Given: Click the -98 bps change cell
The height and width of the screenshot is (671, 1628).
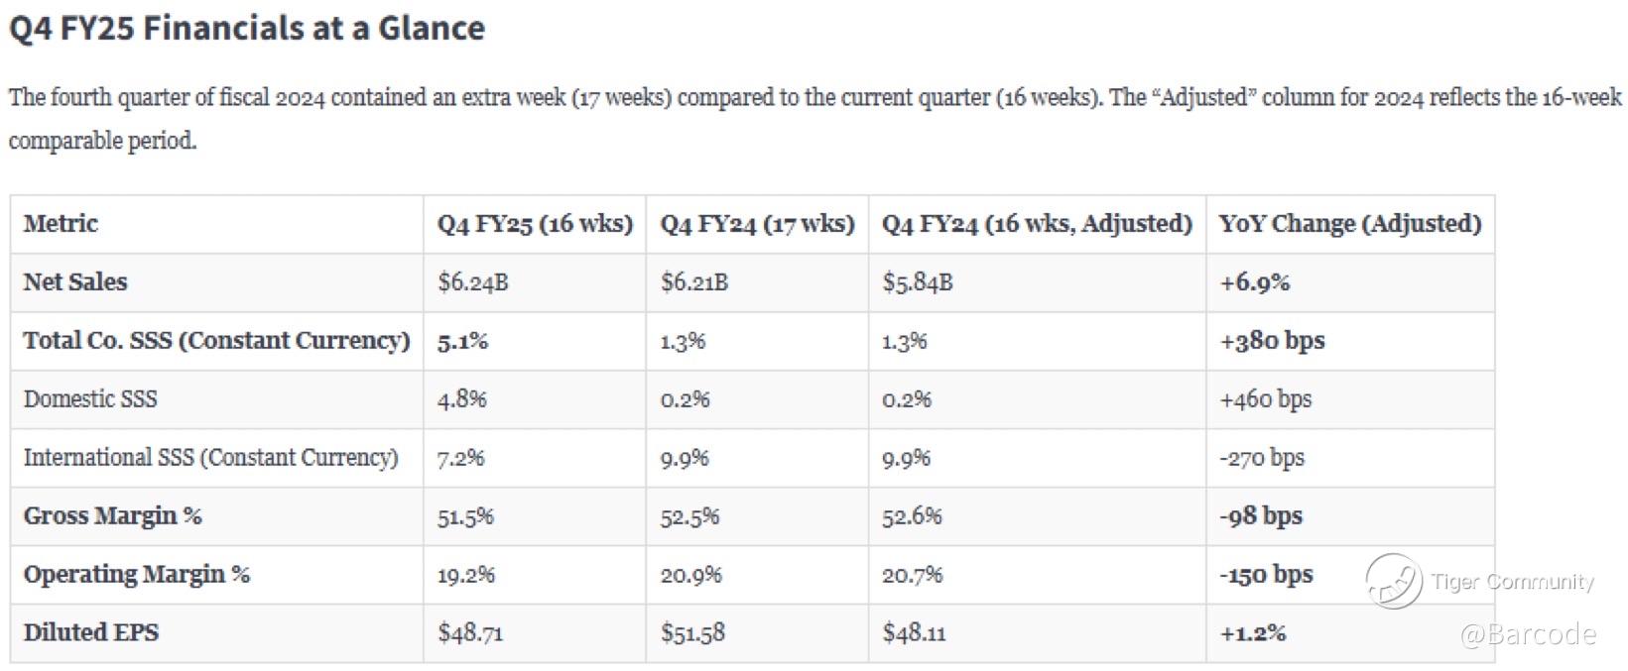Looking at the screenshot, I should tap(1261, 515).
